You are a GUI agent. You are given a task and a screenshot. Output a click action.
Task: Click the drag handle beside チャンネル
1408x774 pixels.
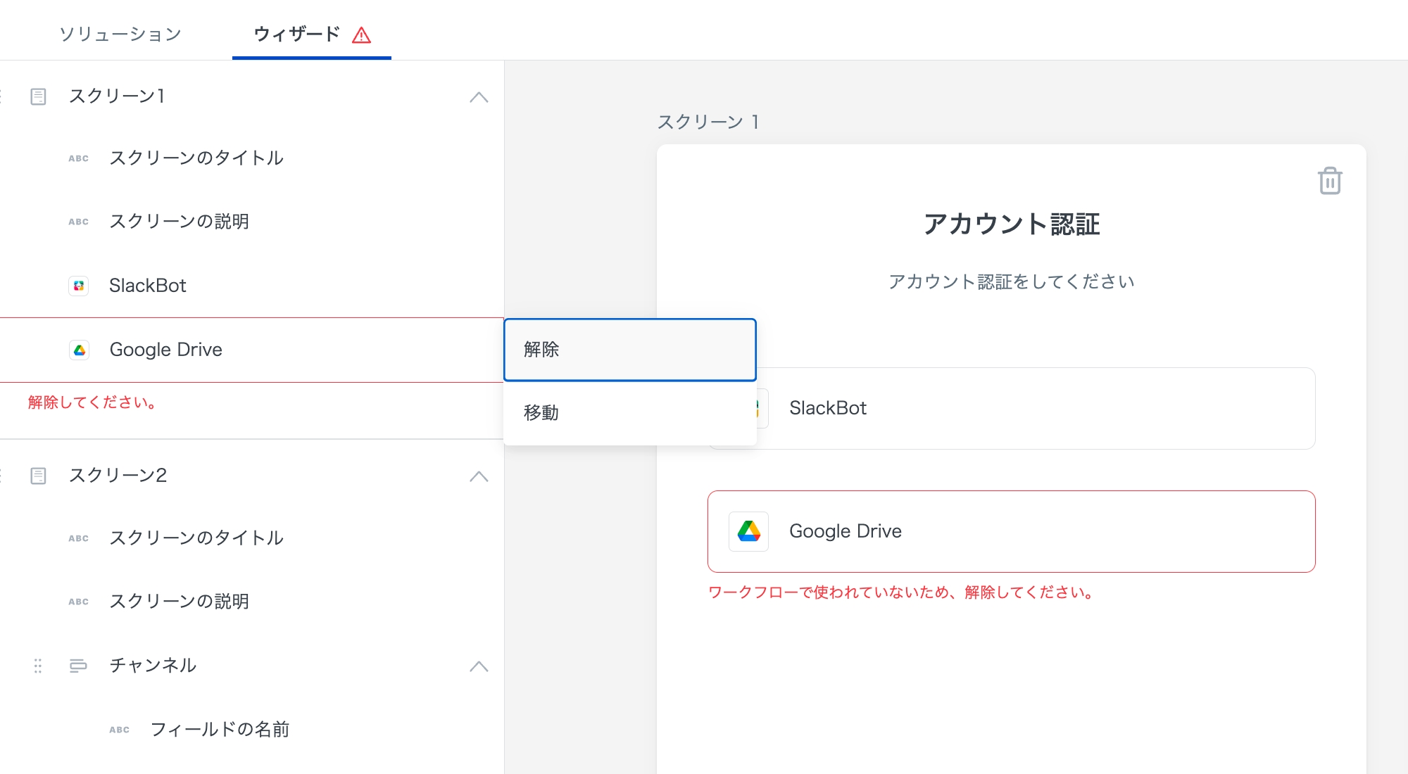click(38, 666)
